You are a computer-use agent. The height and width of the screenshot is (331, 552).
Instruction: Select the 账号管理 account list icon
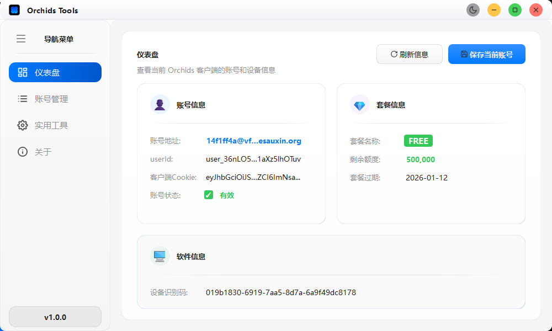(x=23, y=99)
